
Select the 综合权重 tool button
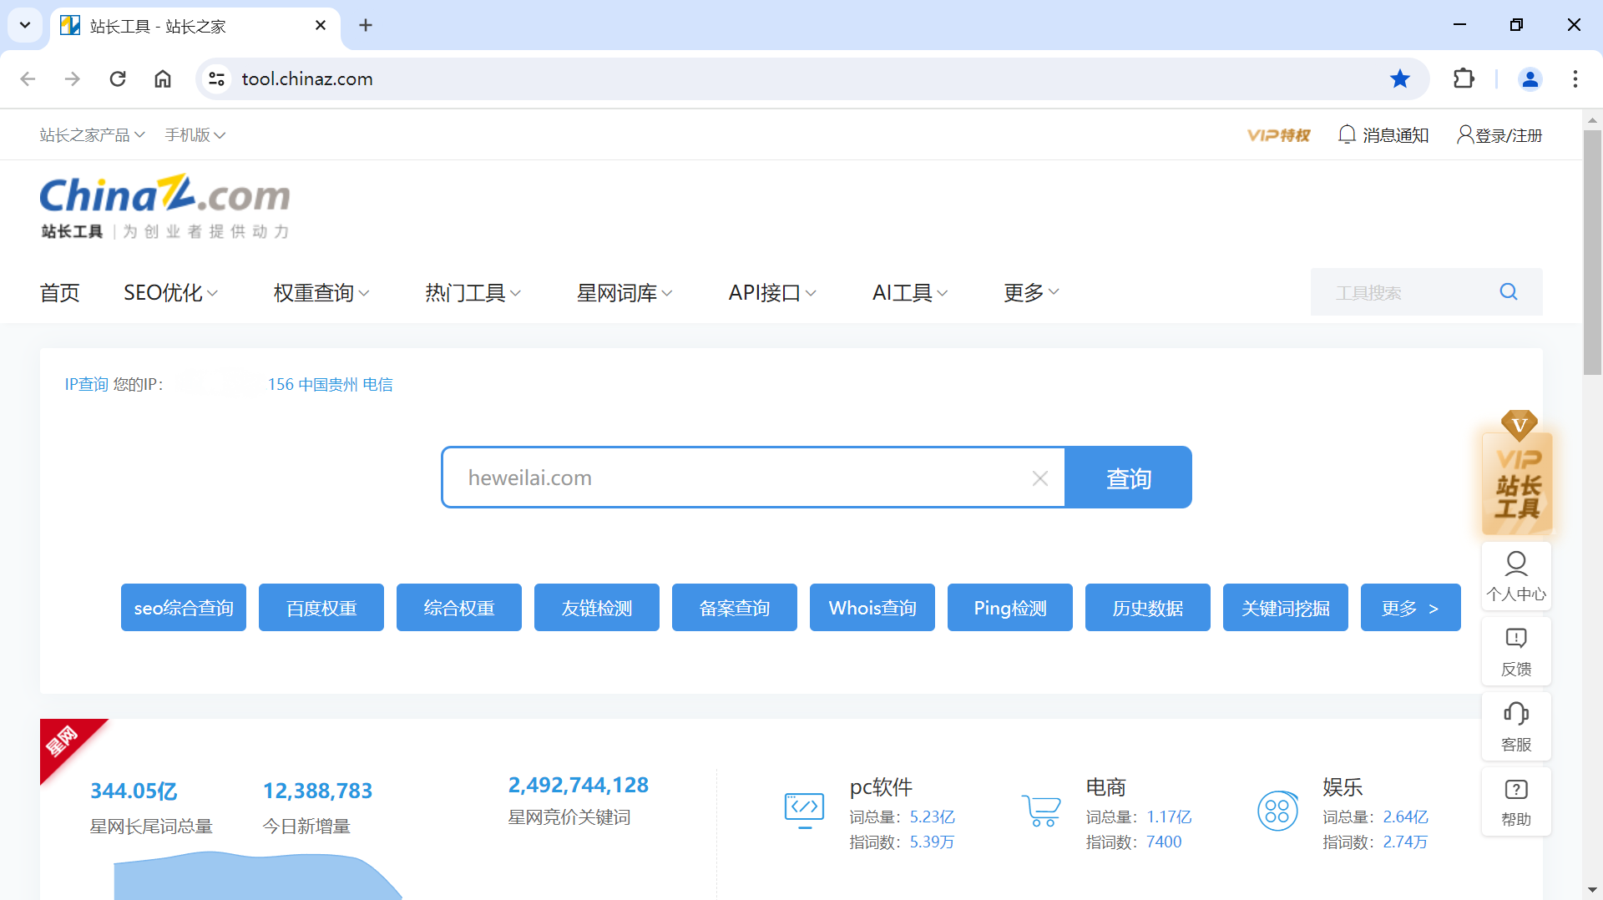click(x=459, y=608)
